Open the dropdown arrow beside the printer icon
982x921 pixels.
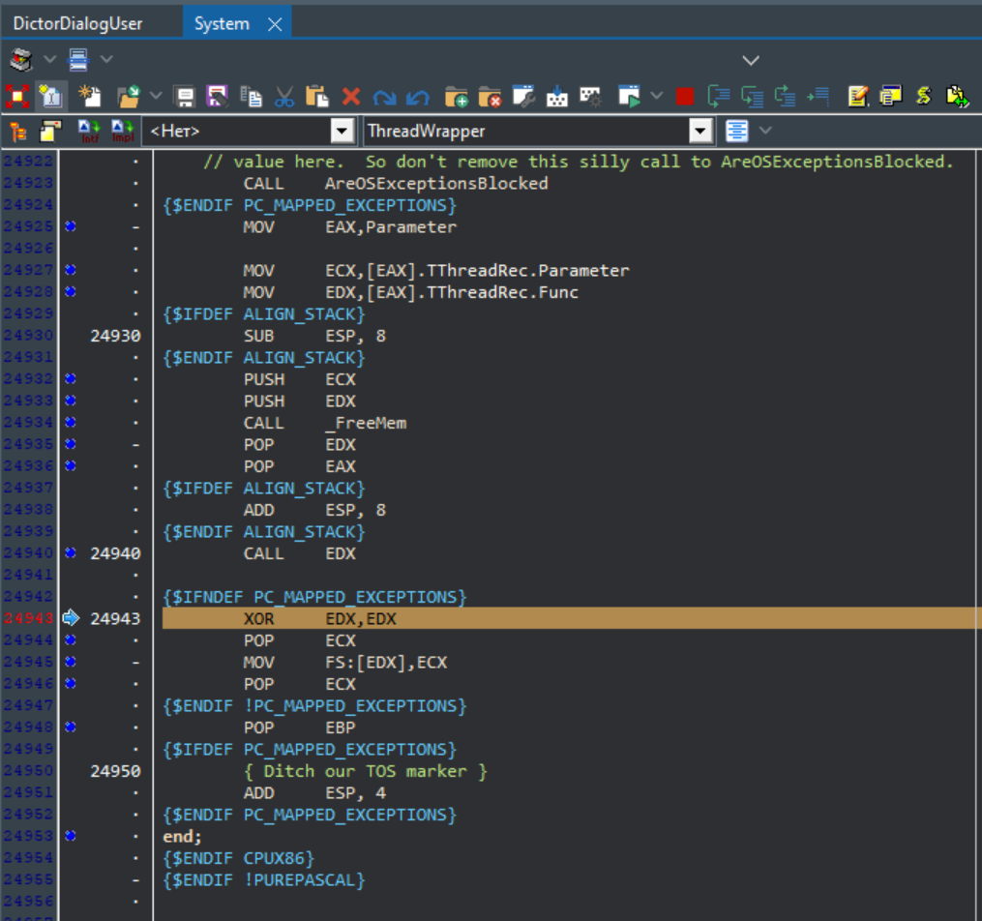[x=106, y=59]
